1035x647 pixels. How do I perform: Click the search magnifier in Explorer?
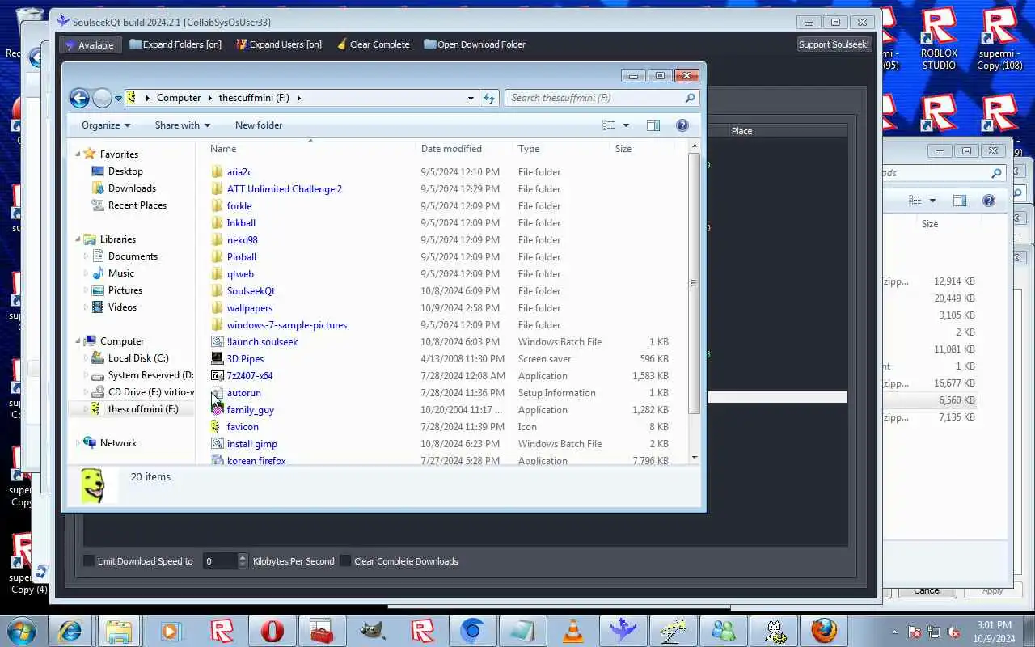[x=690, y=98]
